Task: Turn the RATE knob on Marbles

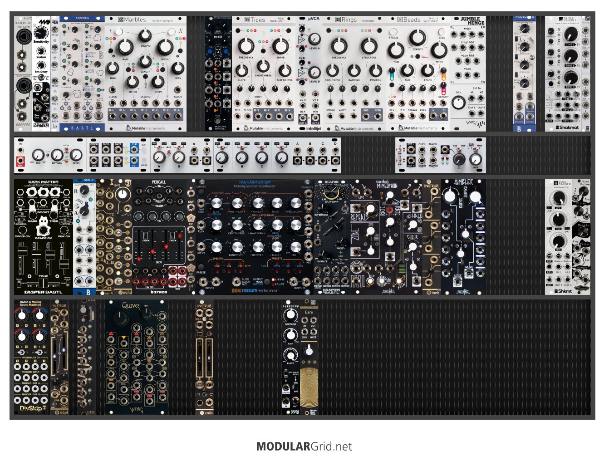Action: pyautogui.click(x=125, y=48)
